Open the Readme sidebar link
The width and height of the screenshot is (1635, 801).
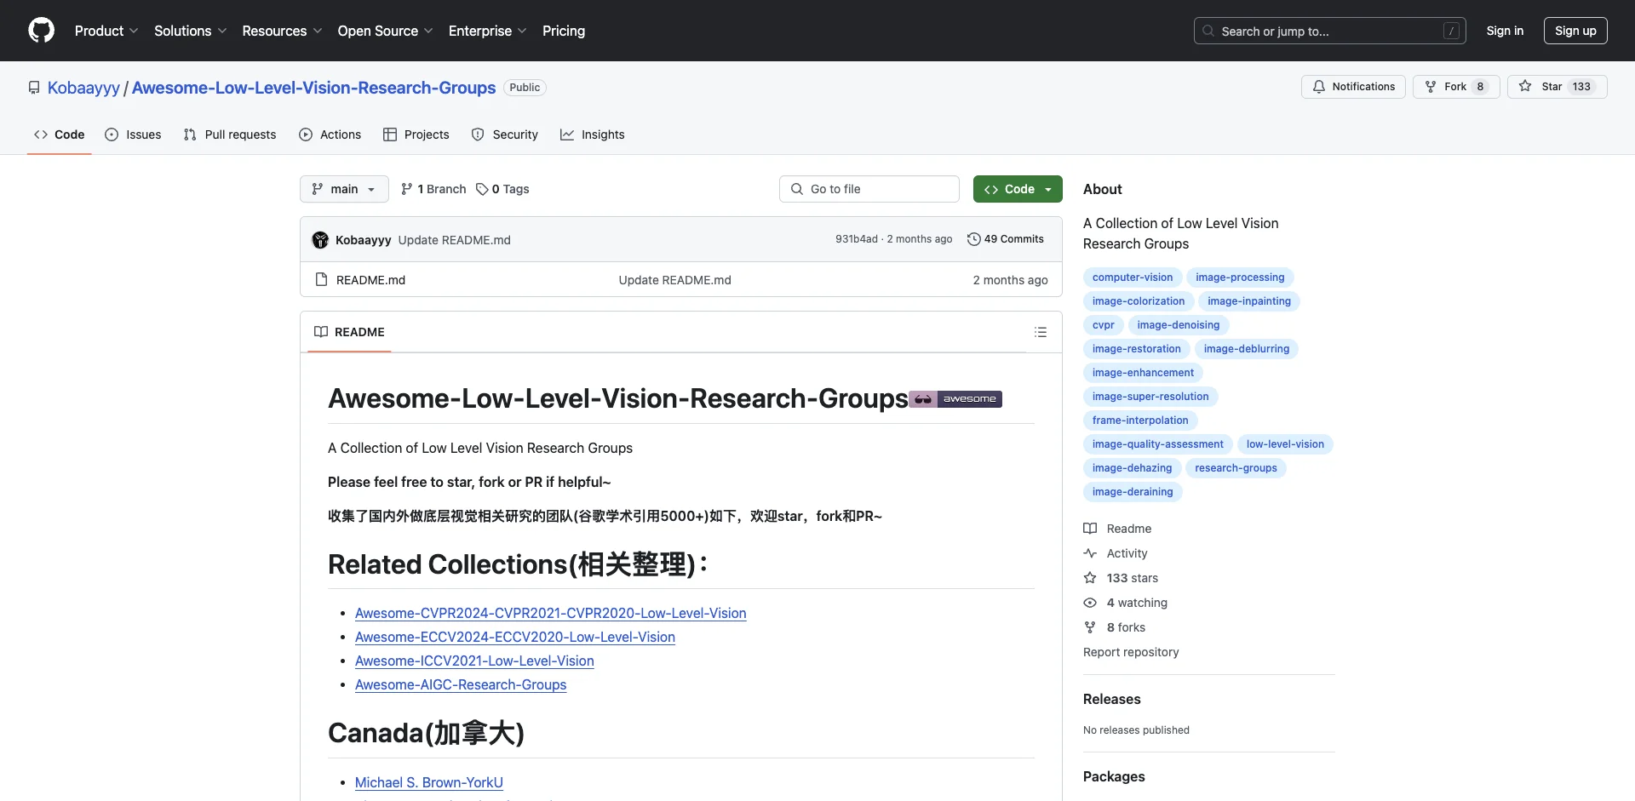(x=1117, y=529)
